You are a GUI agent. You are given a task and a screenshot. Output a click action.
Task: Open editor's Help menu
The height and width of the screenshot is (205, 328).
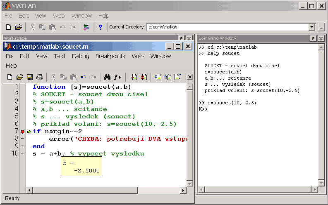point(11,66)
